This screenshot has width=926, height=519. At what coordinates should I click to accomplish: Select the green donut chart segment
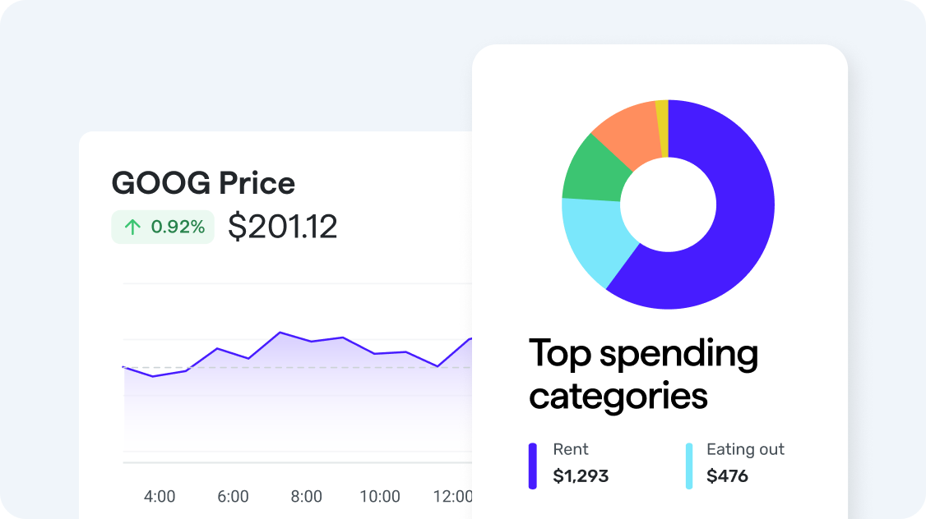[593, 169]
